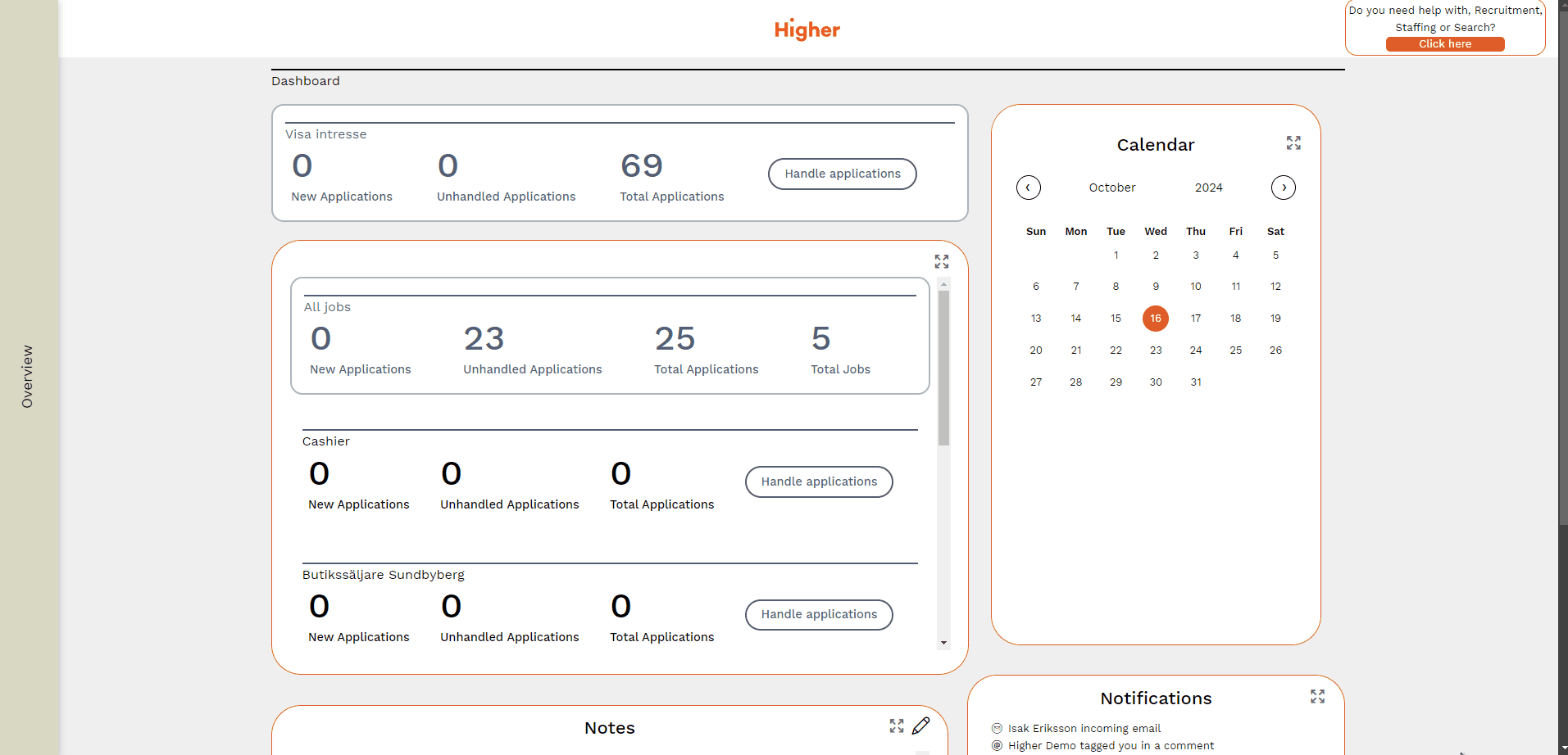The image size is (1568, 755).
Task: Go to next month in calendar
Action: coord(1284,188)
